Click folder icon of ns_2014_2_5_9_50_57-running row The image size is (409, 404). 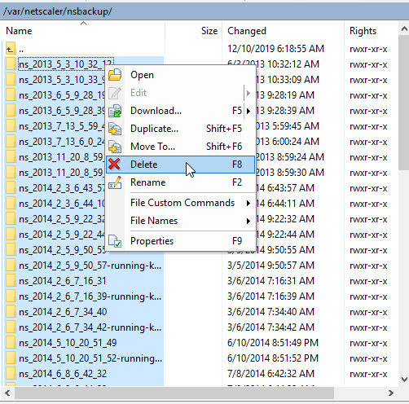click(x=11, y=266)
